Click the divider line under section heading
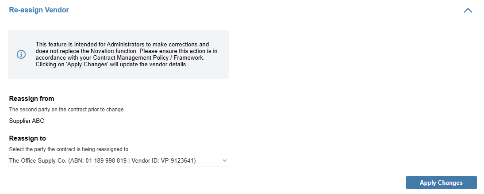This screenshot has height=194, width=484. click(x=246, y=21)
